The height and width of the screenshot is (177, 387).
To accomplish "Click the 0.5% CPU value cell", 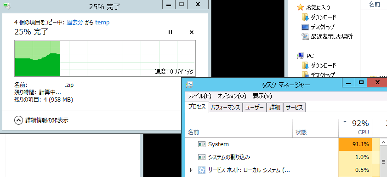I will pyautogui.click(x=355, y=170).
